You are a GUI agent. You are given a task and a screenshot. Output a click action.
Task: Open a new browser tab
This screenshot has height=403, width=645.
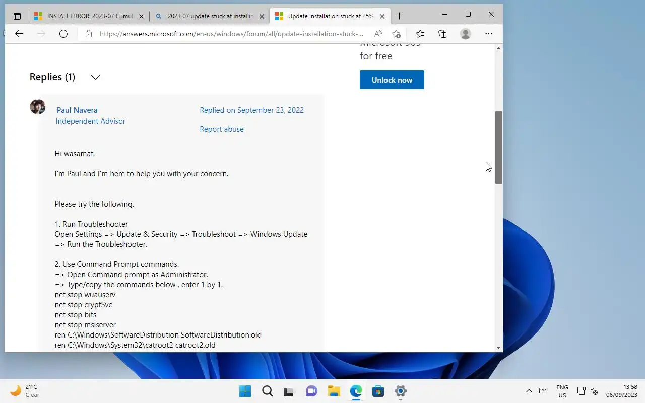point(399,16)
